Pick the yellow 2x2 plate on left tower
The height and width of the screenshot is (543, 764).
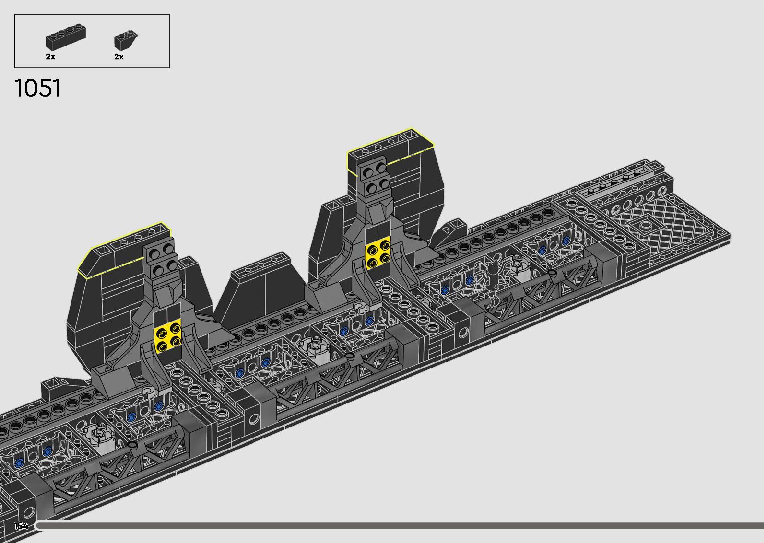[x=167, y=338]
